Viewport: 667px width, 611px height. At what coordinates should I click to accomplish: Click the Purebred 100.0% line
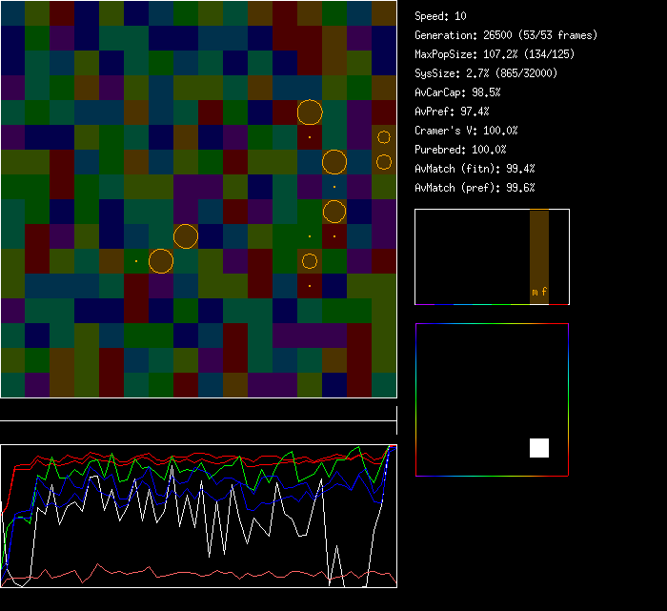460,150
